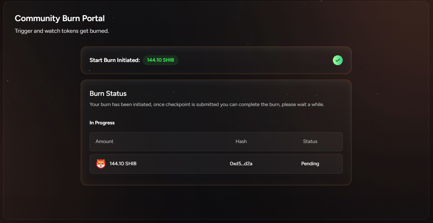Click the Start Burn Initiated label
433x223 pixels.
(115, 60)
